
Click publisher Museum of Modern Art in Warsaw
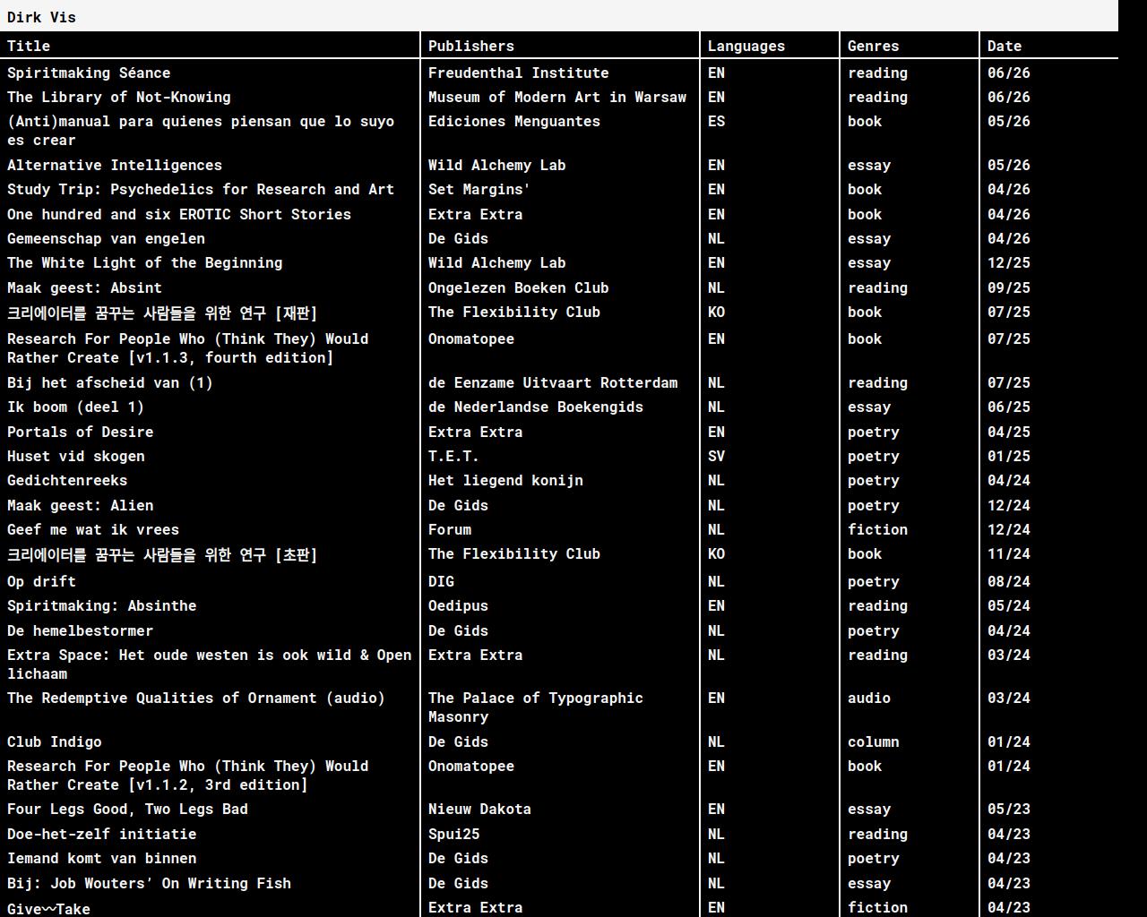click(557, 97)
